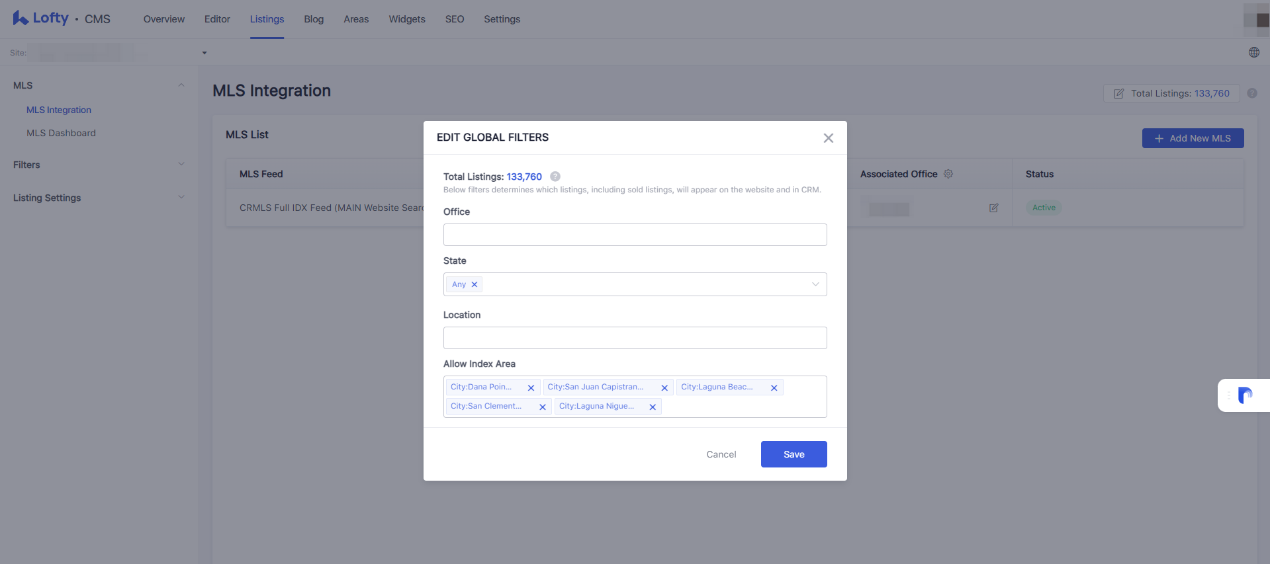Open the Editor tab

click(217, 19)
